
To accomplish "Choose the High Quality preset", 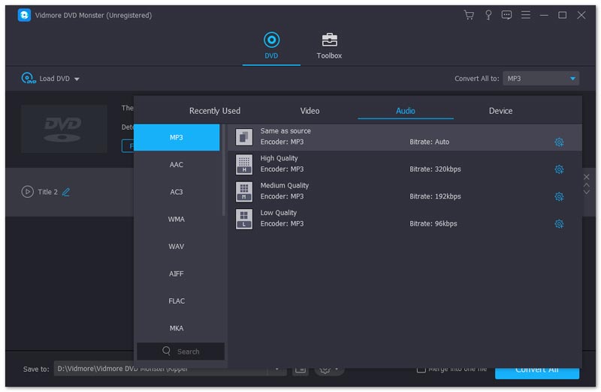I will pyautogui.click(x=405, y=164).
